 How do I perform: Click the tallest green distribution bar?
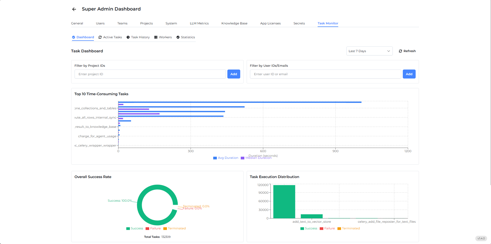(x=284, y=202)
